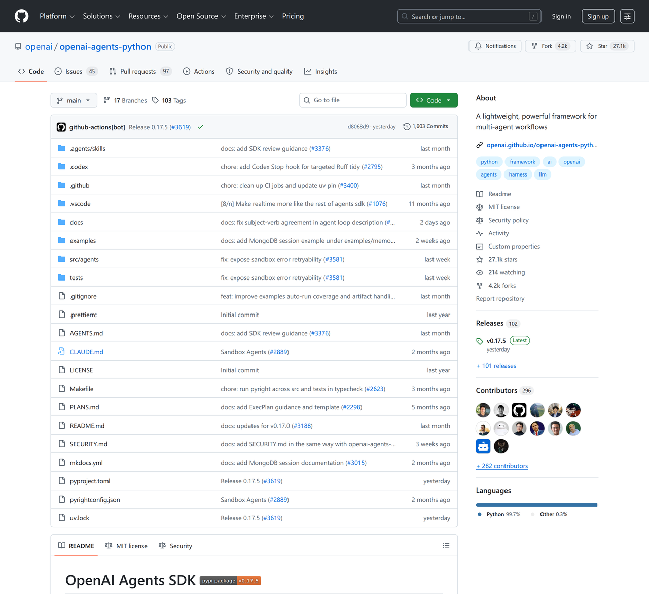Click the Go to file input
Viewport: 649px width, 594px height.
353,100
